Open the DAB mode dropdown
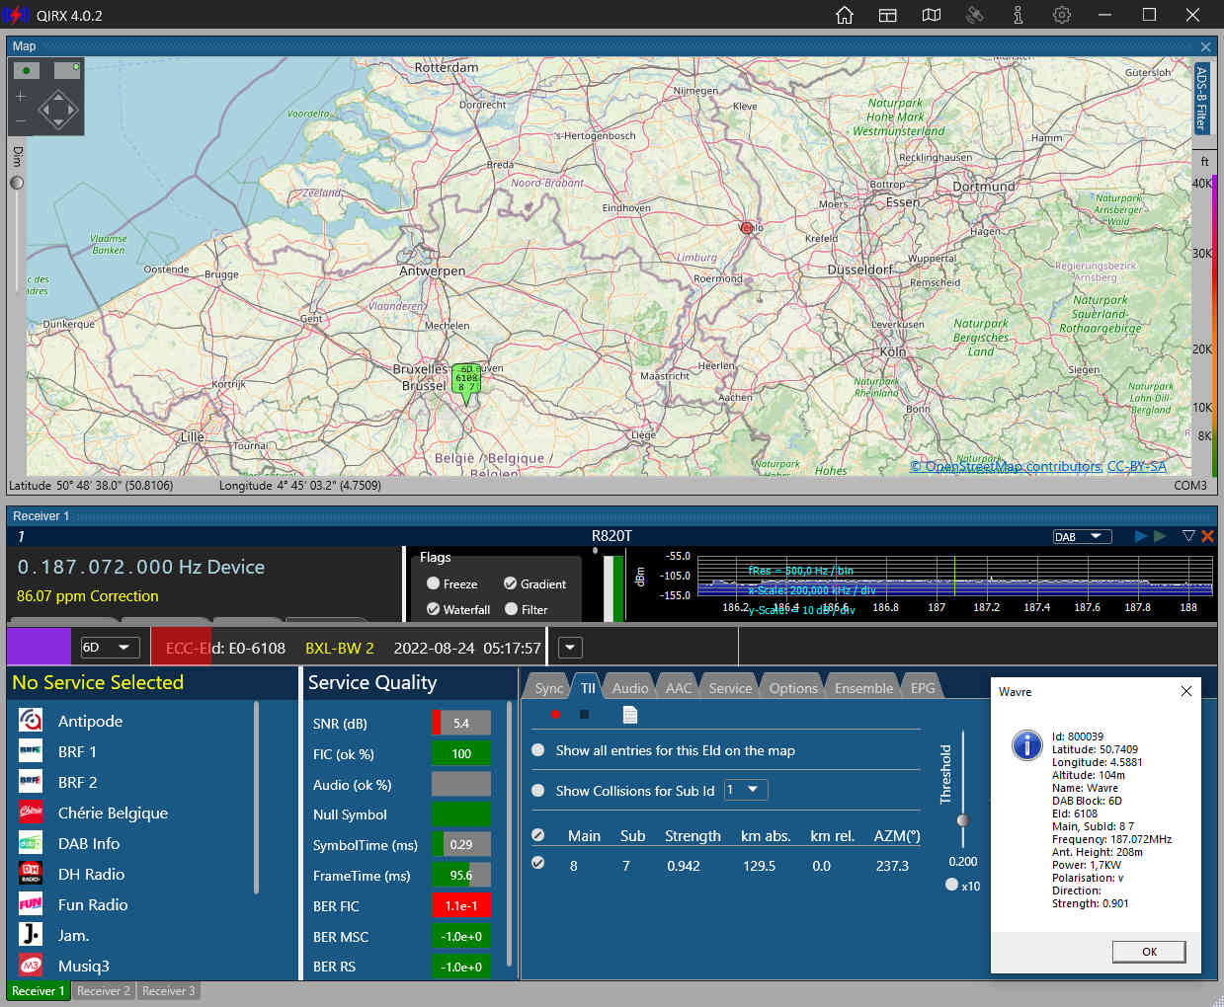1224x1007 pixels. 1082,536
